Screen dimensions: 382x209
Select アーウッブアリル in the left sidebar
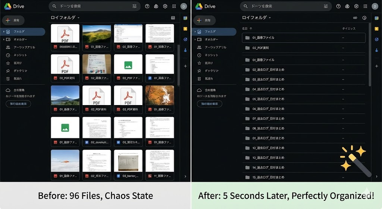pyautogui.click(x=24, y=47)
